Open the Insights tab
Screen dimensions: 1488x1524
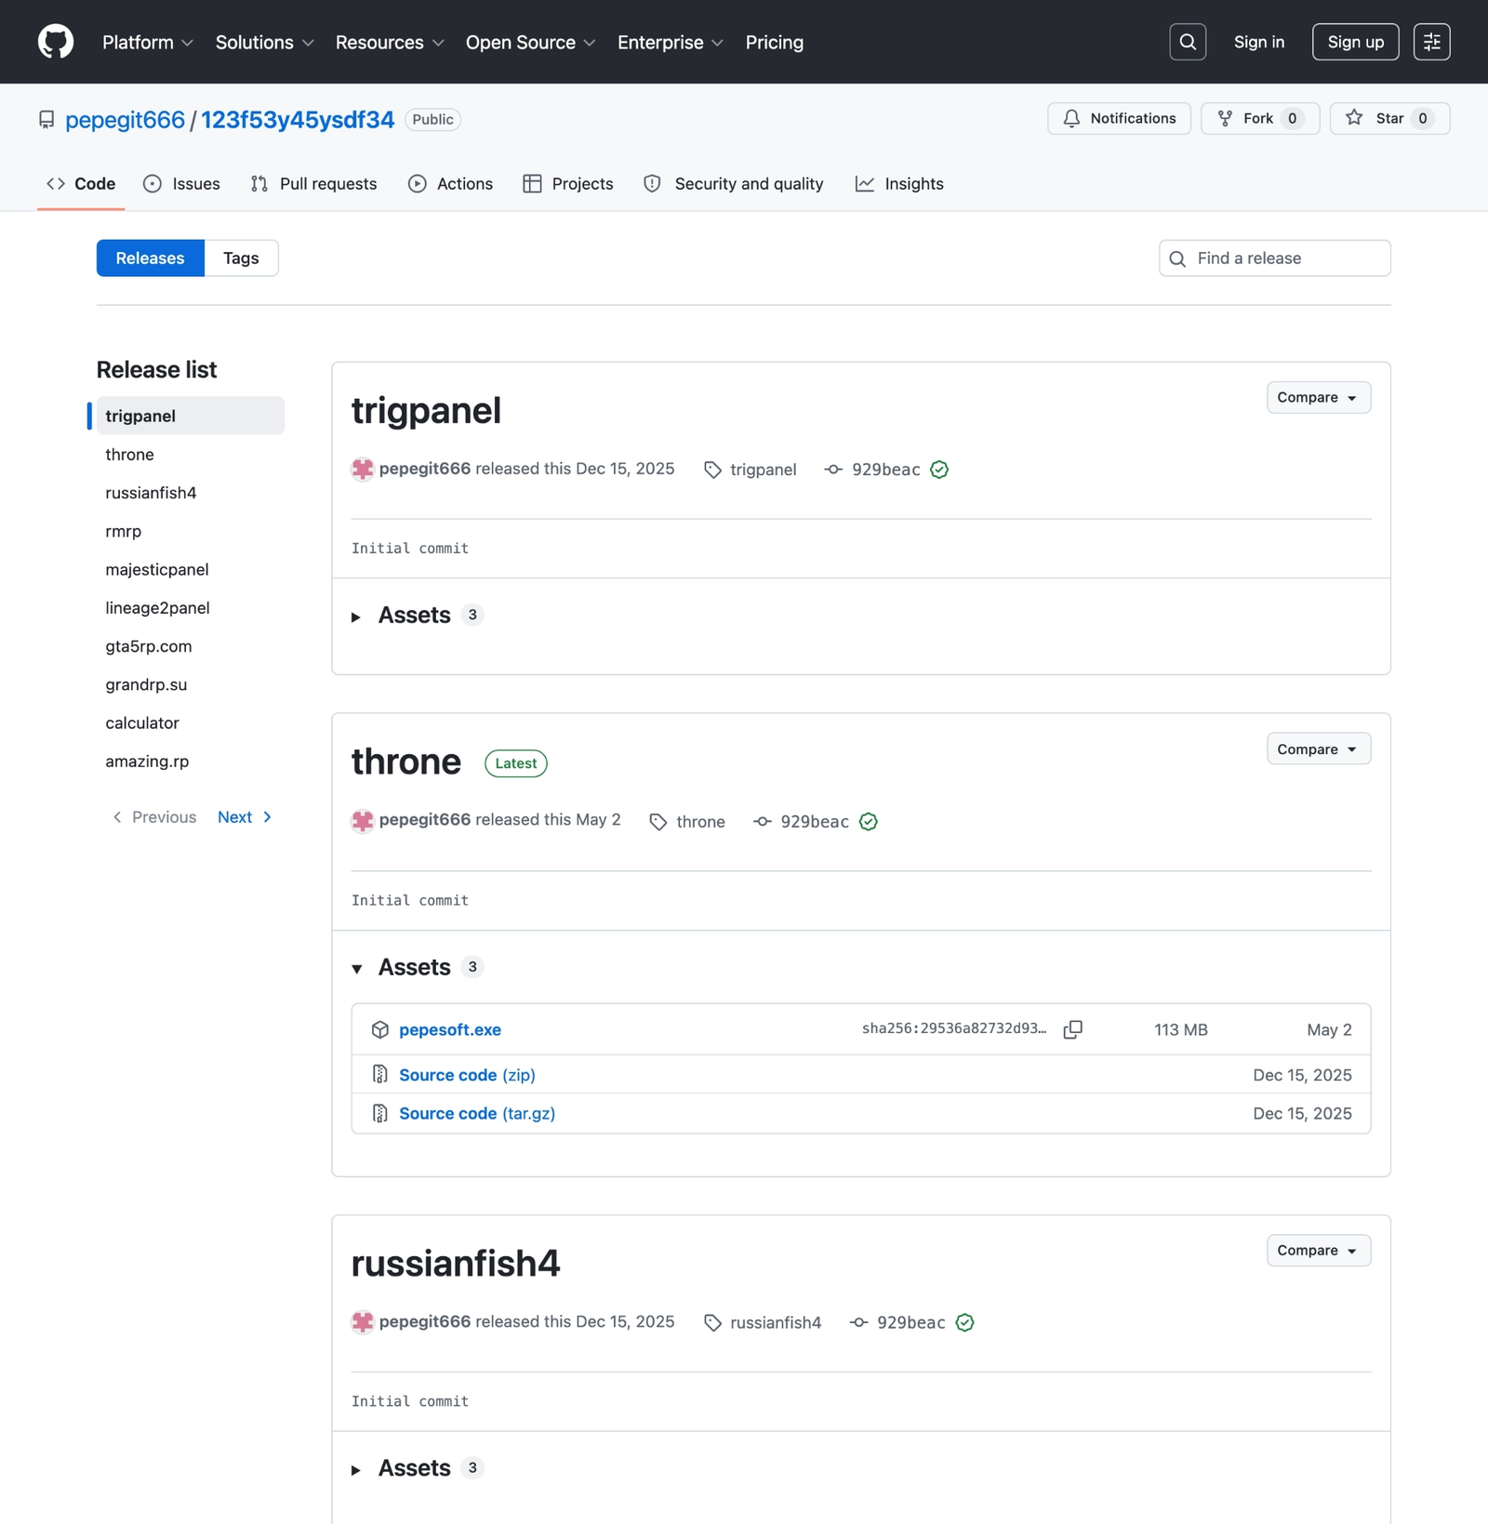pos(899,184)
